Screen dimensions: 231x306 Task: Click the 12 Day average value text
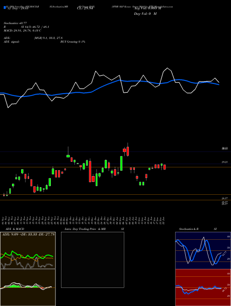pos(18,8)
